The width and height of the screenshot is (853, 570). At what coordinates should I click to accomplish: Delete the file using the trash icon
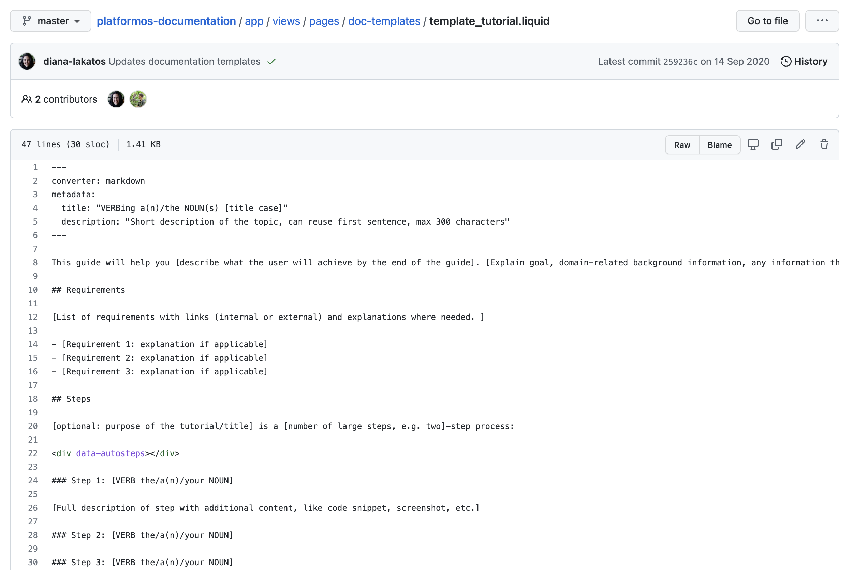pyautogui.click(x=824, y=144)
